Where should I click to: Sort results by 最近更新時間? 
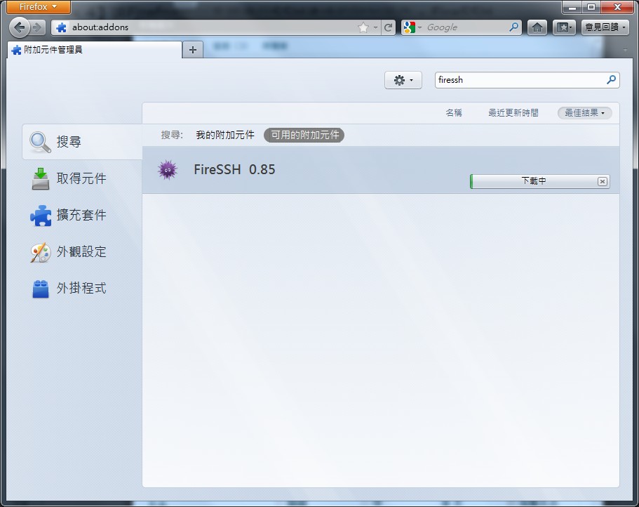tap(513, 113)
